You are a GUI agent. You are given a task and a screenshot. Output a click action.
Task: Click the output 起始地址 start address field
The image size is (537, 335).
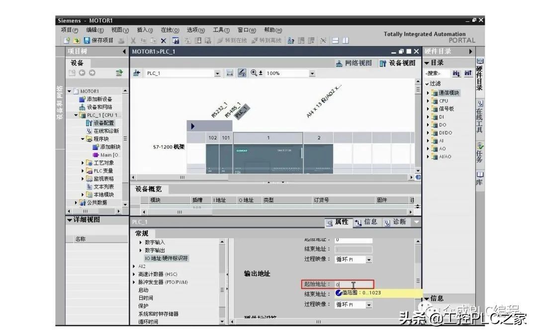point(354,284)
